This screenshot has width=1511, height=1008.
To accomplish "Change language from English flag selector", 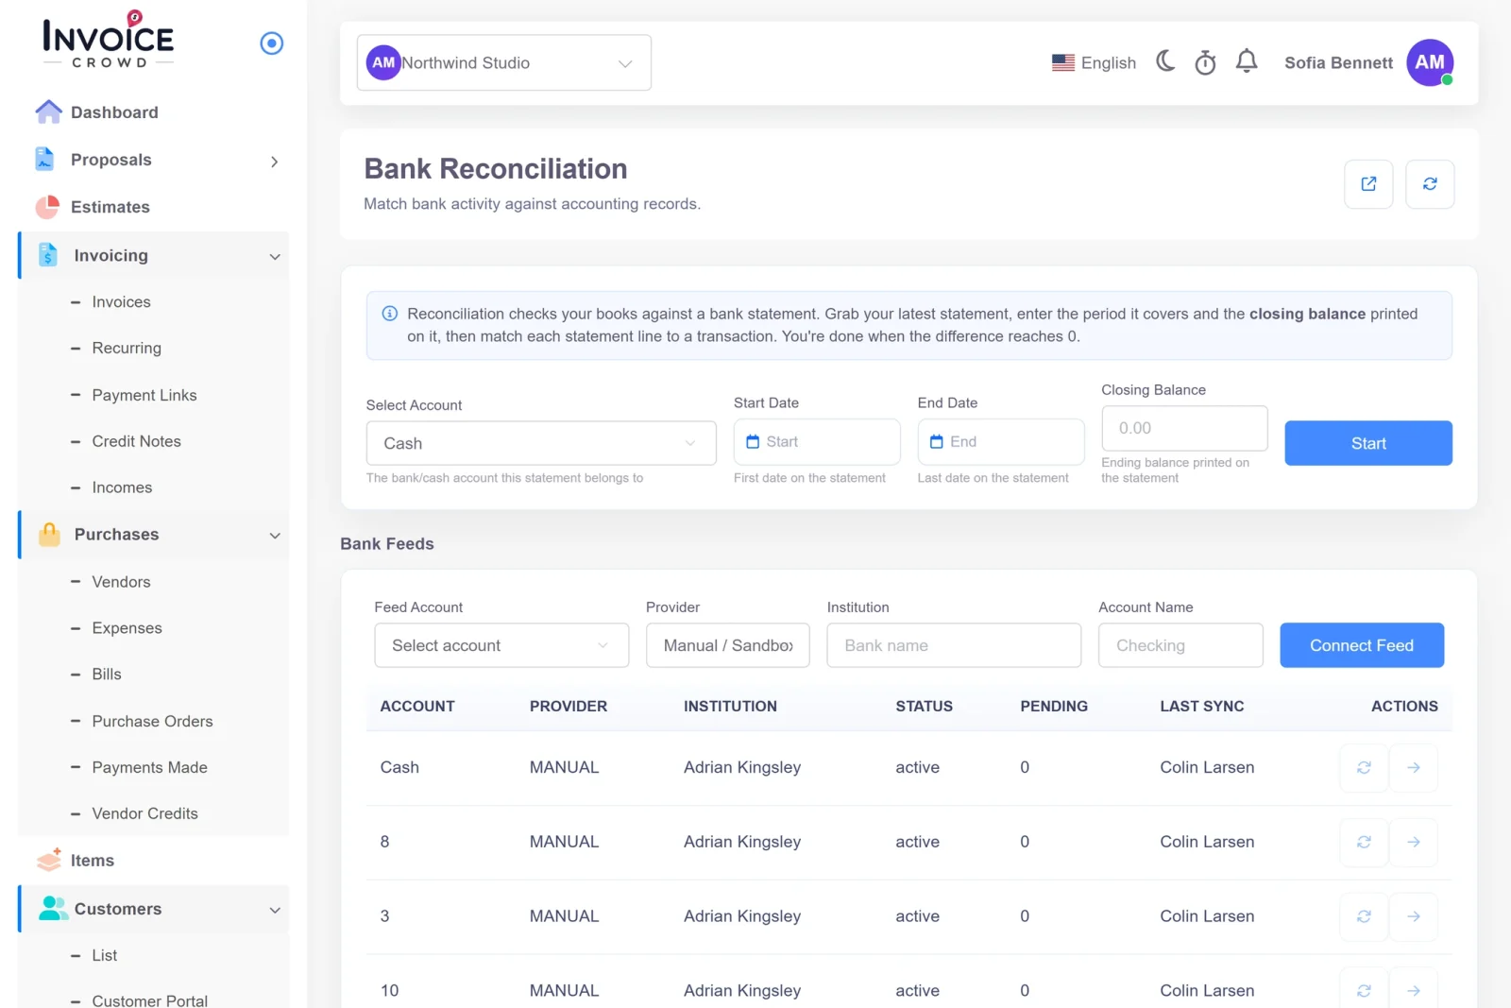I will tap(1094, 63).
